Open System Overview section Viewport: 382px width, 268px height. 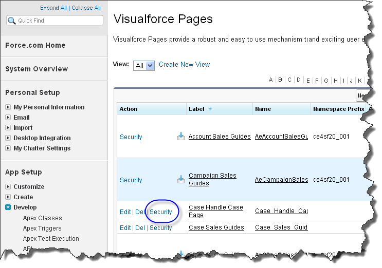[37, 69]
